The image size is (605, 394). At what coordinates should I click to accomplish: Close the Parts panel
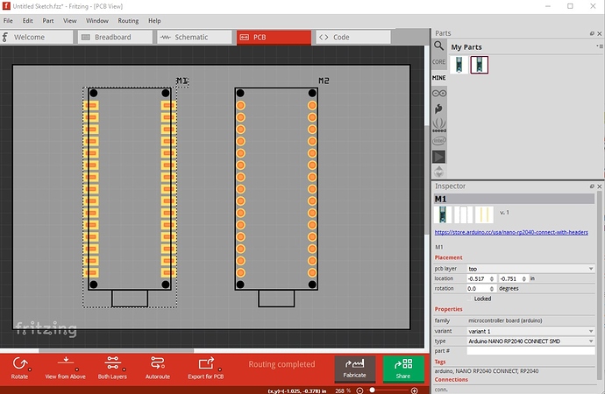(x=600, y=33)
